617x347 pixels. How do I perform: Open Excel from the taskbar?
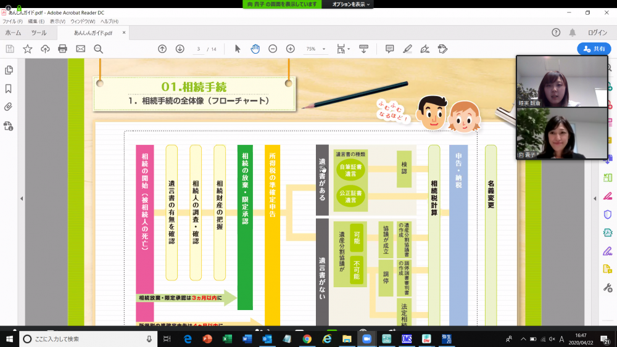[228, 339]
